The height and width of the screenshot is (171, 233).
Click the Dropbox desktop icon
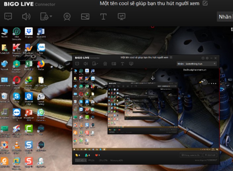coord(29,32)
